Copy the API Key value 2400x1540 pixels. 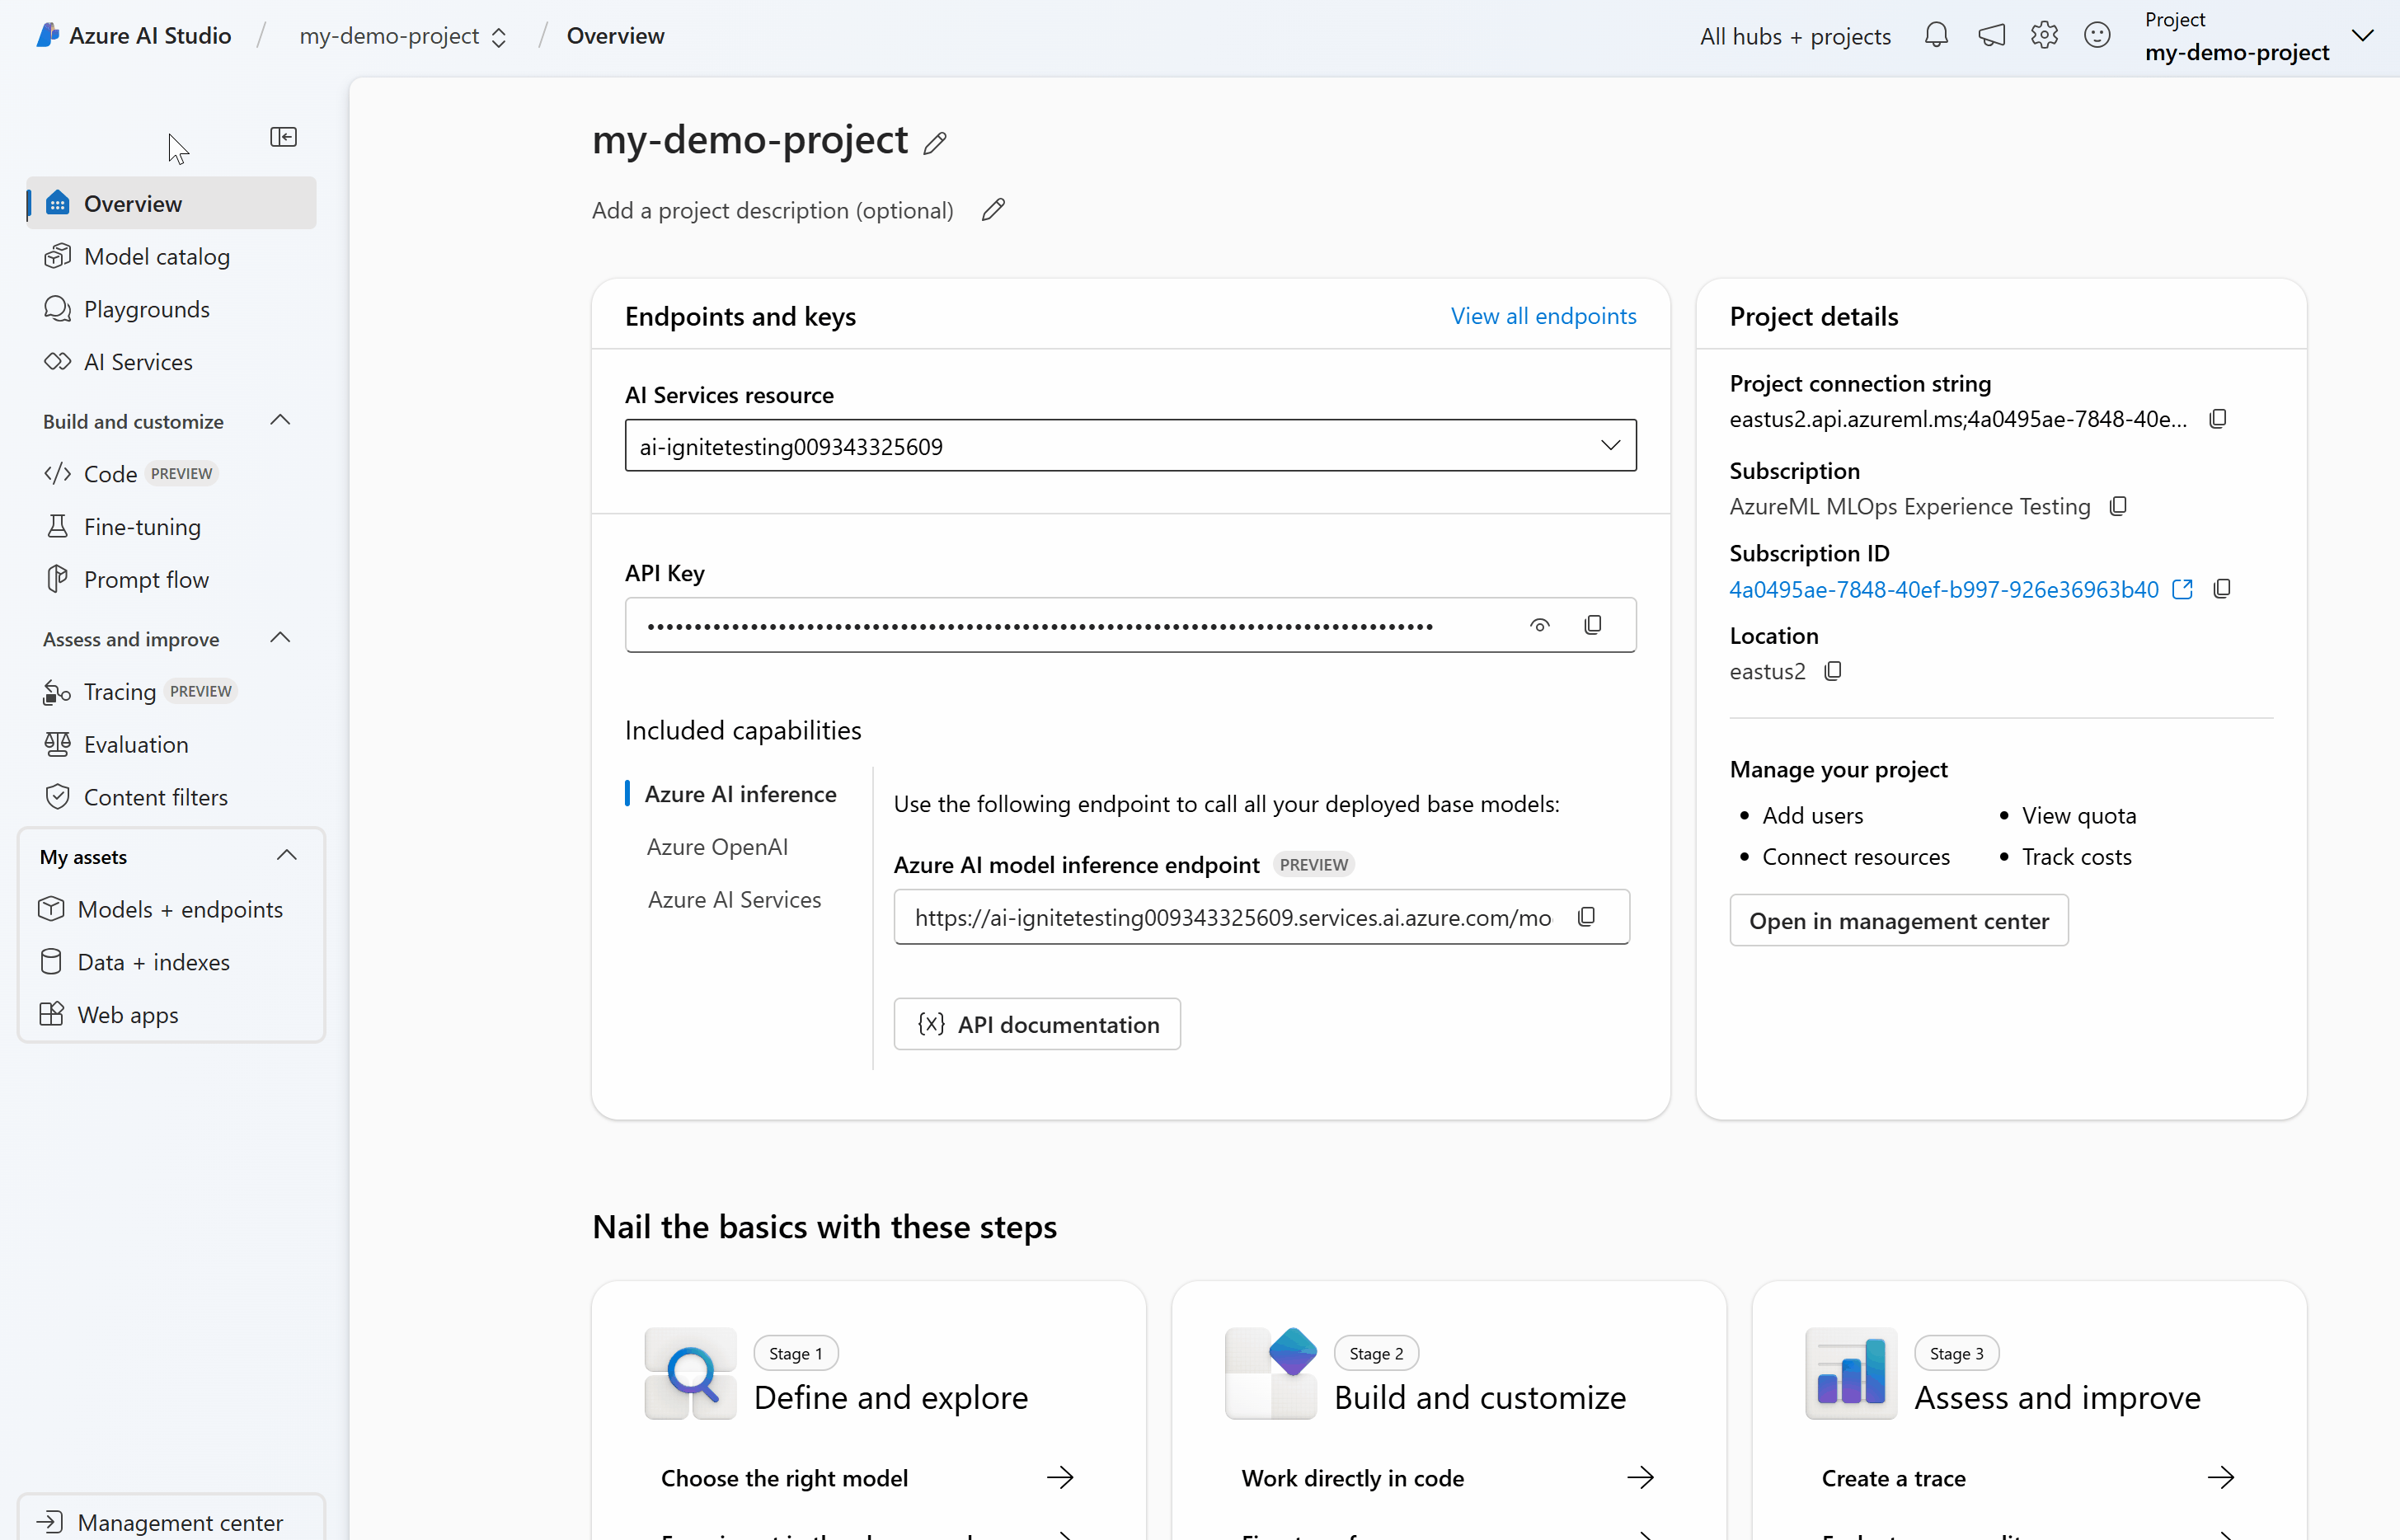[1593, 625]
